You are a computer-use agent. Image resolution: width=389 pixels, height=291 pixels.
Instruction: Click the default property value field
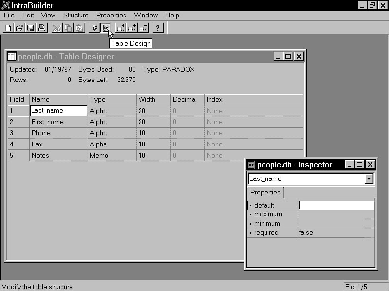336,205
